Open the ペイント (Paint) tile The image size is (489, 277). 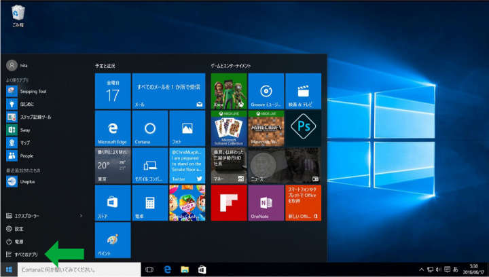[113, 240]
